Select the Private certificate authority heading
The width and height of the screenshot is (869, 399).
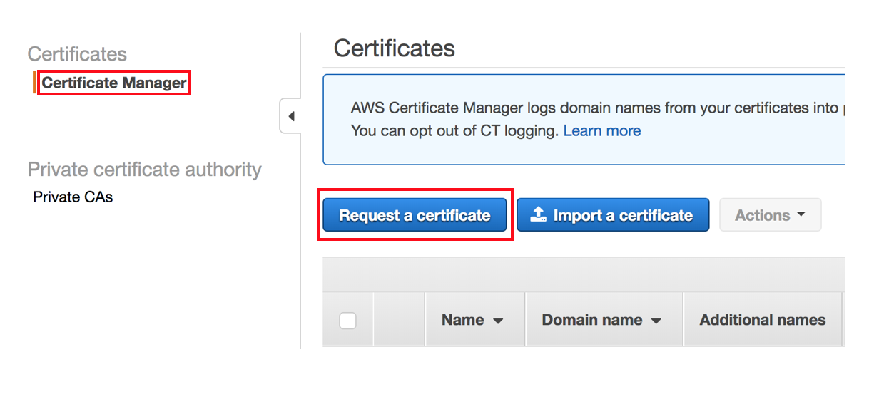(144, 170)
